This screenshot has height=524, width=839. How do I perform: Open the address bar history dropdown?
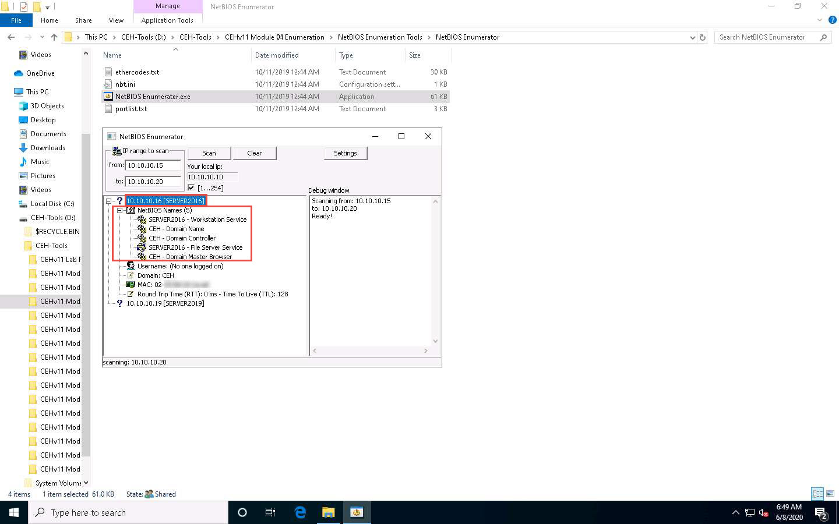point(692,37)
